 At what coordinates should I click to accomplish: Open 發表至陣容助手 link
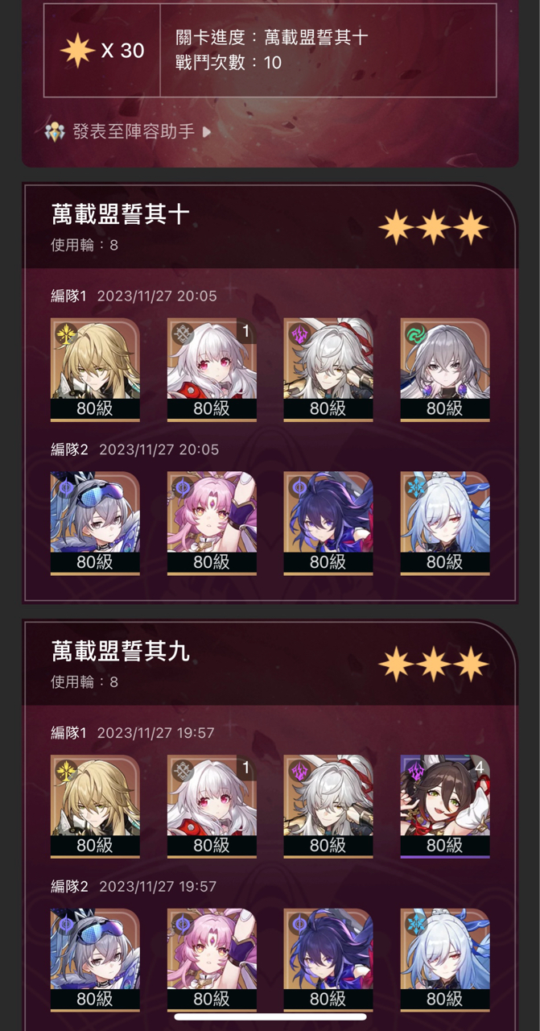pyautogui.click(x=134, y=132)
